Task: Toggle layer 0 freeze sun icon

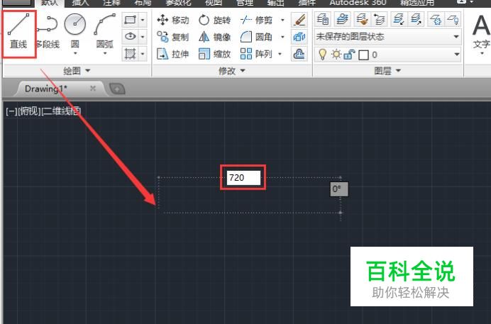Action: tap(336, 55)
